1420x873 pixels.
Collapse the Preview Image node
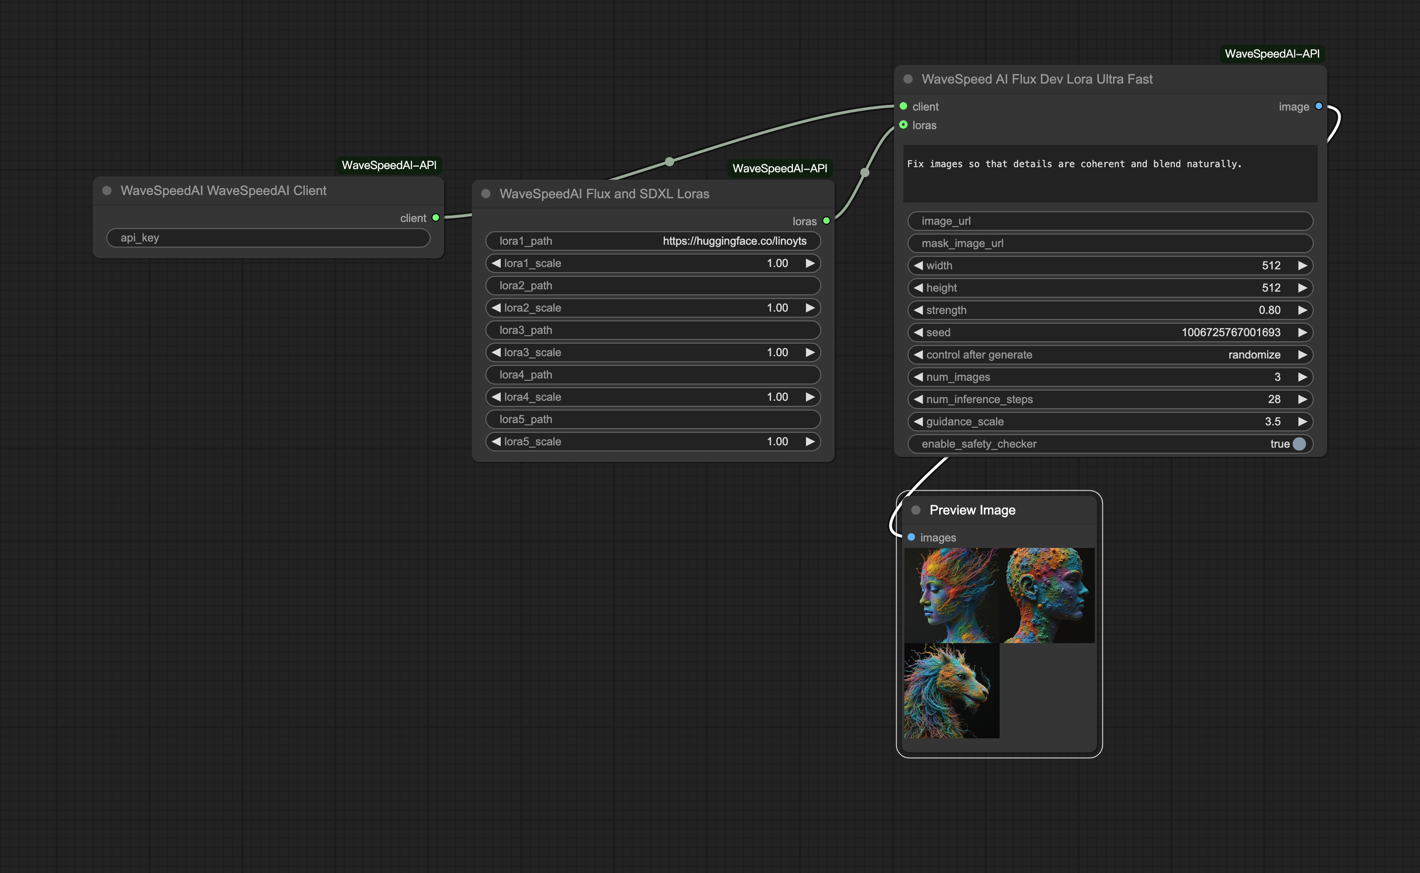[916, 510]
